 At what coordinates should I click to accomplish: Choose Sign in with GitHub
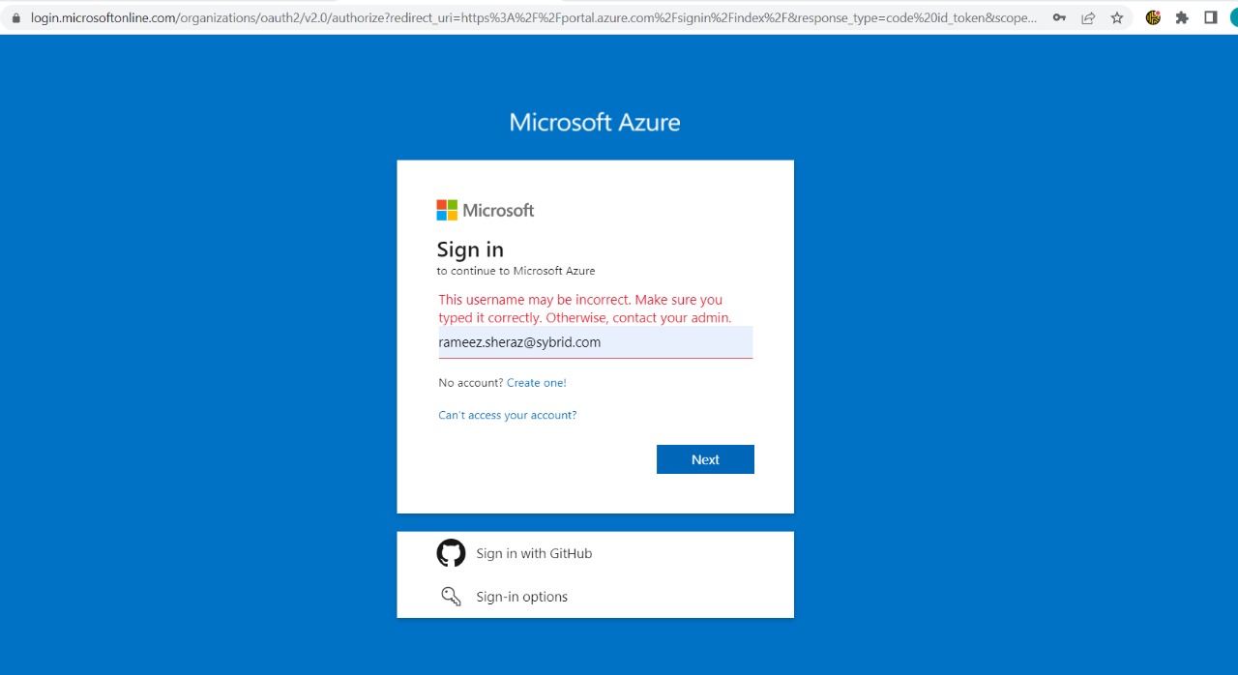595,553
